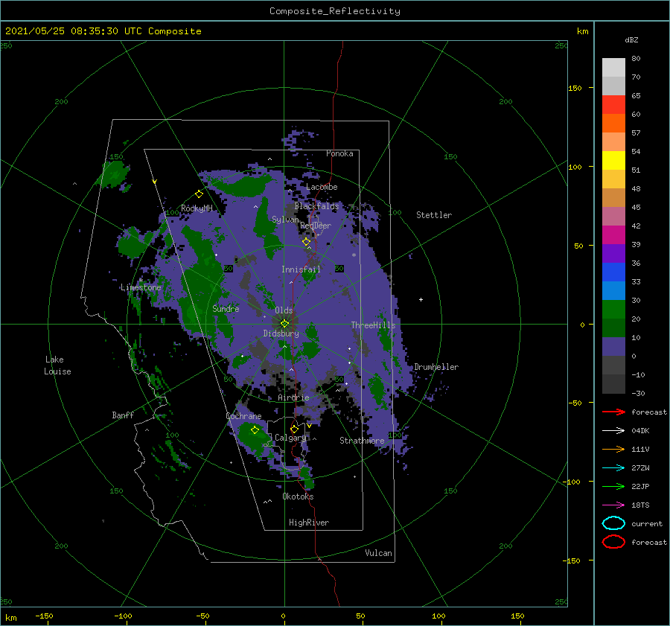Viewport: 670px width, 626px height.
Task: Click the cyan 27ZW arrow icon
Action: [x=613, y=468]
